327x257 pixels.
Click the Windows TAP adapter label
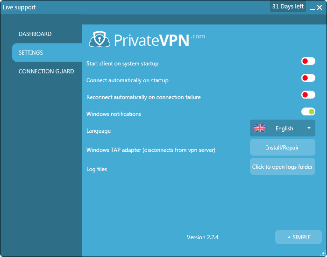pyautogui.click(x=151, y=150)
